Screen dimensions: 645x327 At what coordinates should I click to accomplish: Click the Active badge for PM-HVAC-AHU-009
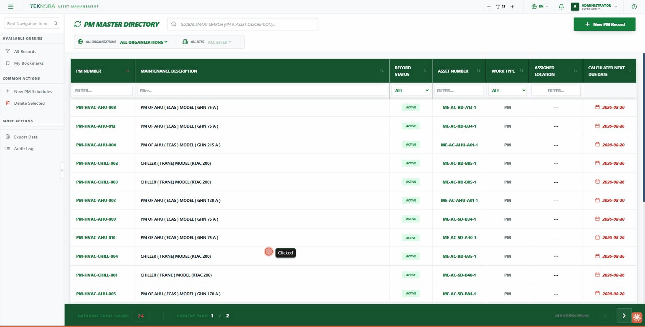coord(411,219)
